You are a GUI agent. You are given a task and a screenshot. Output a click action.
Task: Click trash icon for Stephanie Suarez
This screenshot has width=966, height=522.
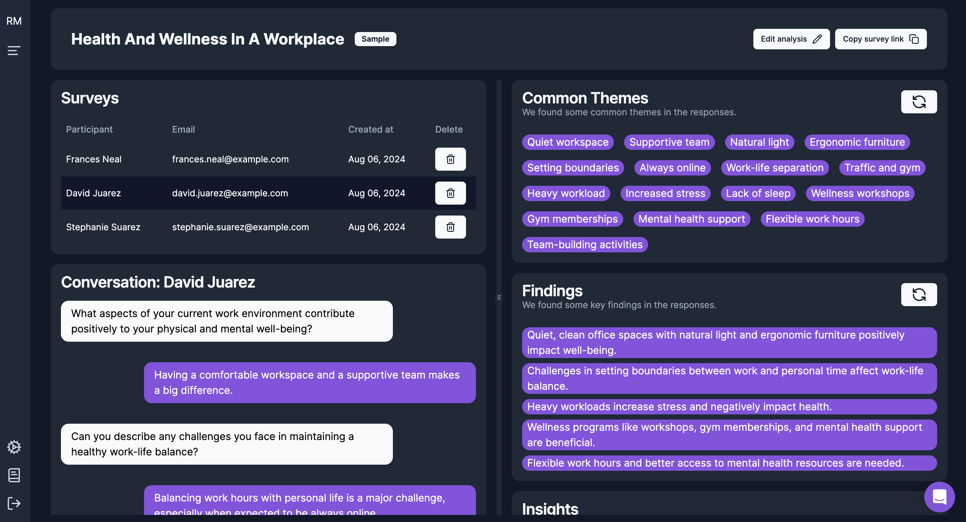click(x=450, y=227)
